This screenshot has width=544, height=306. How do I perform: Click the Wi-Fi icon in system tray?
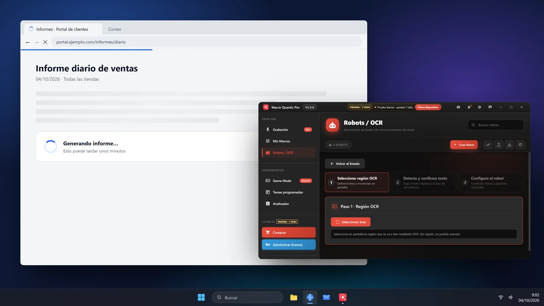pyautogui.click(x=501, y=297)
